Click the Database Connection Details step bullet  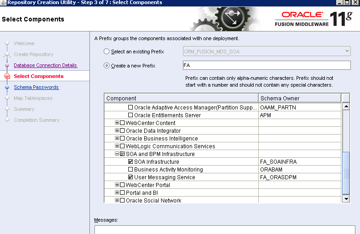click(7, 66)
